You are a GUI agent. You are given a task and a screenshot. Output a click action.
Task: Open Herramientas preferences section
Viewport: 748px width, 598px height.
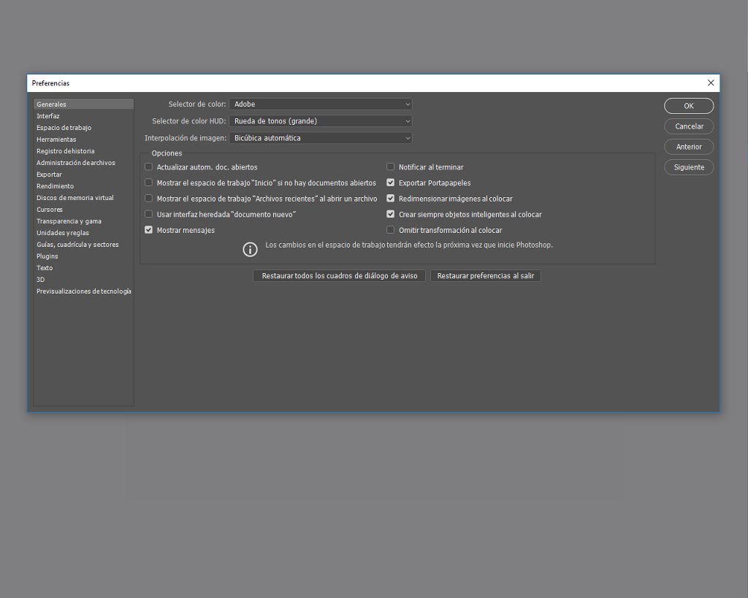83,139
